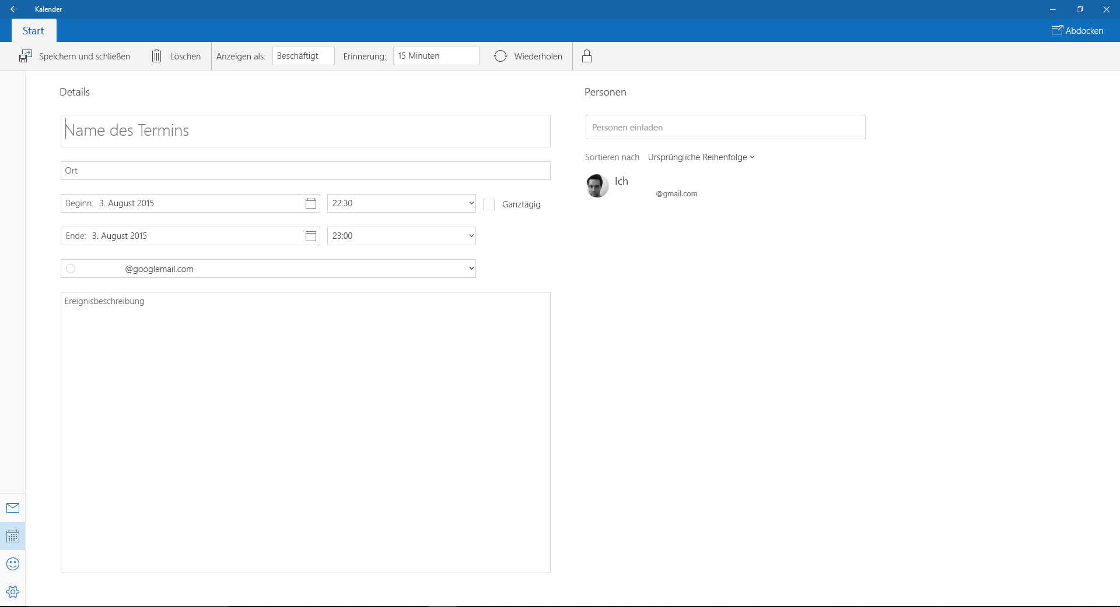The width and height of the screenshot is (1120, 607).
Task: Open the start date calendar picker
Action: point(311,203)
